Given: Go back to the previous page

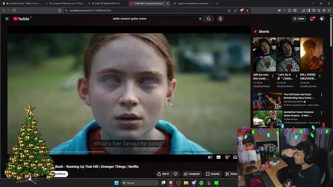Looking at the screenshot, I should tap(4, 10).
